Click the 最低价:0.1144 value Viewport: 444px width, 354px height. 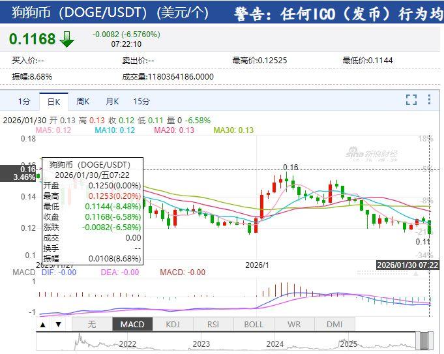(368, 61)
